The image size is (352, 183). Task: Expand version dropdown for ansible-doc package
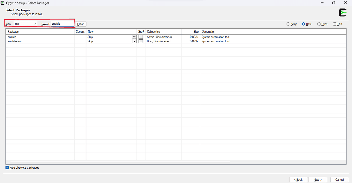point(134,41)
